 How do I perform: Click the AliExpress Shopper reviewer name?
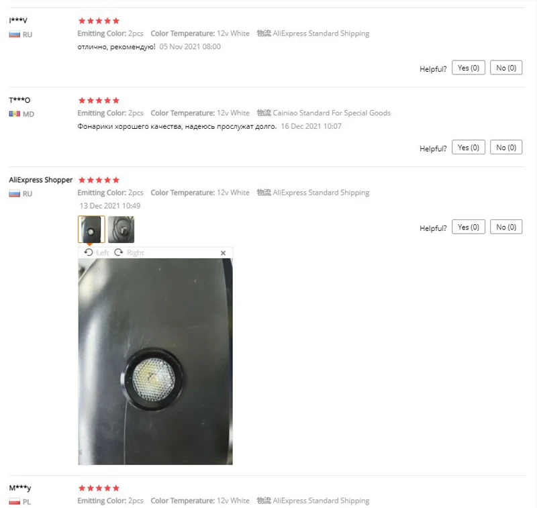coord(41,180)
